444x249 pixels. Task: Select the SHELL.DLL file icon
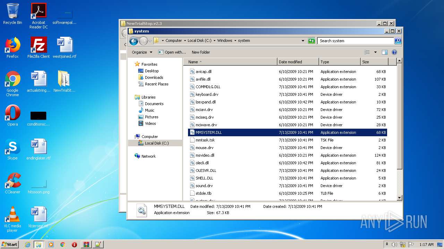(193, 178)
